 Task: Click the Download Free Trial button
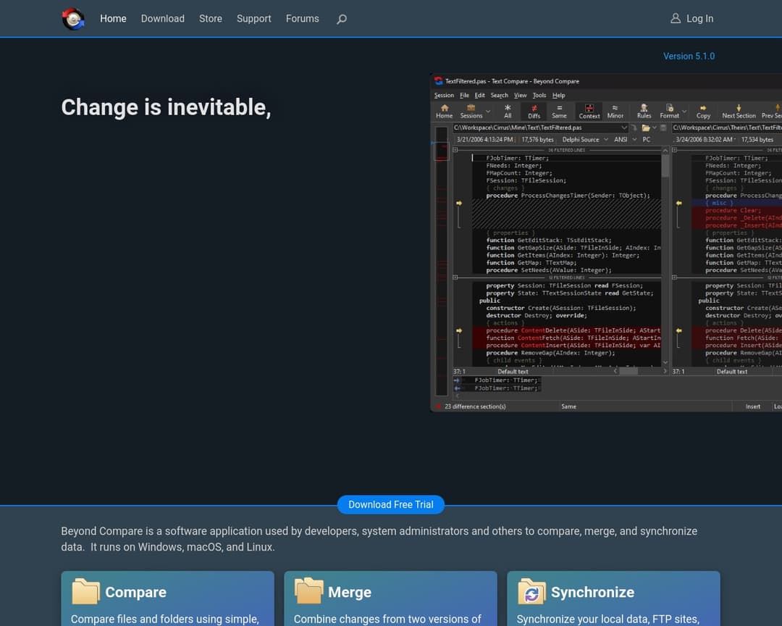(391, 505)
